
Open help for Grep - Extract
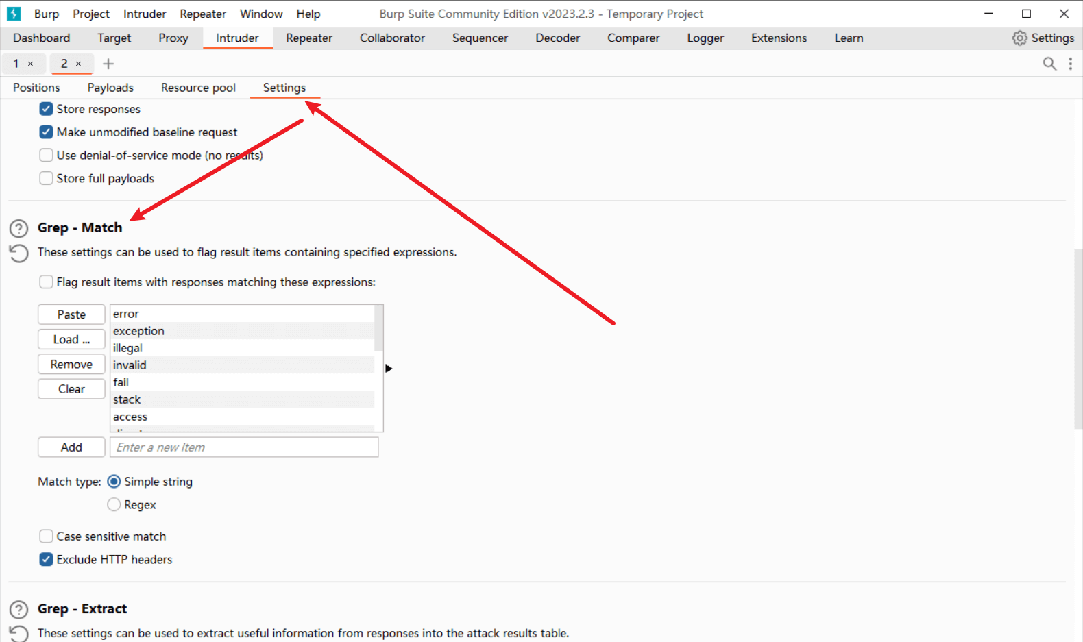[19, 609]
